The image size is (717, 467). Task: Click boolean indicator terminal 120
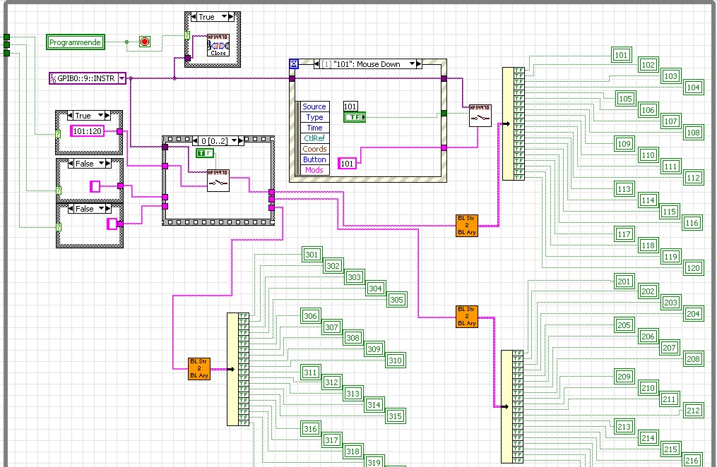pos(693,268)
